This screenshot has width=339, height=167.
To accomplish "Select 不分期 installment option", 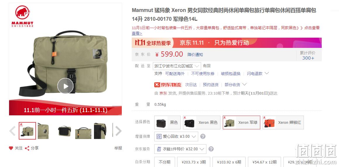I will pyautogui.click(x=164, y=162).
